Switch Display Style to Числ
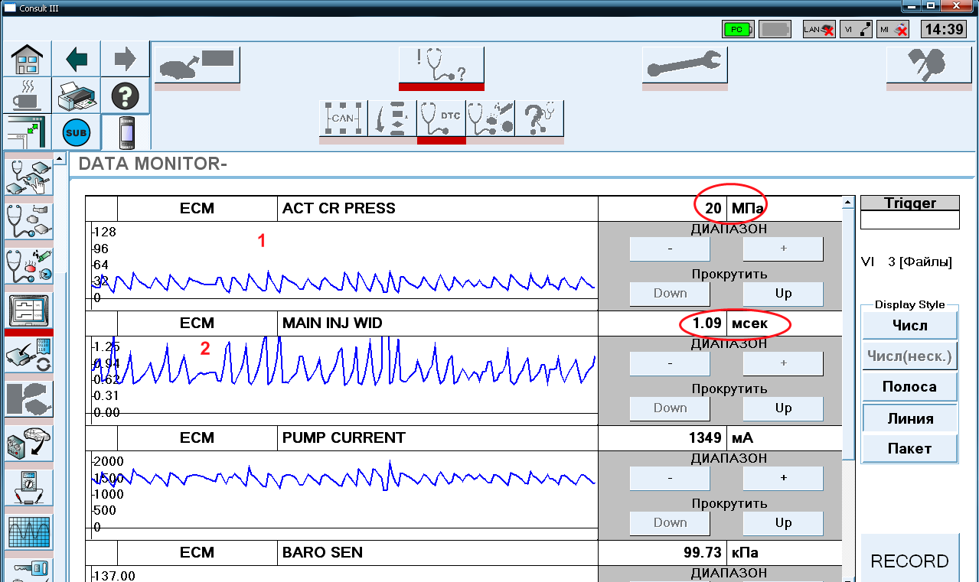Viewport: 979px width, 582px height. click(910, 325)
